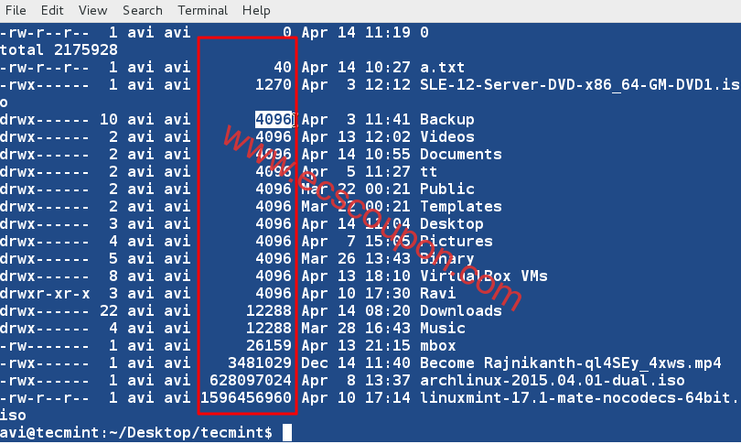Open the Help menu

pos(256,10)
